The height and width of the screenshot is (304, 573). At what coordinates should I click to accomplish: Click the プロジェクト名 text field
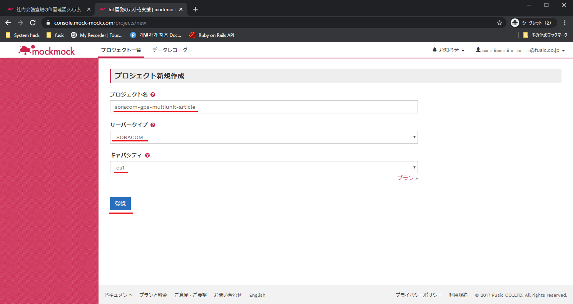point(264,107)
